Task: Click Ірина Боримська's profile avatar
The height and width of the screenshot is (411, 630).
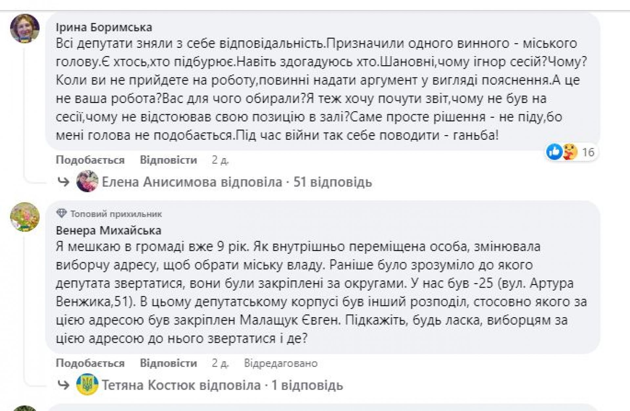Action: click(25, 29)
